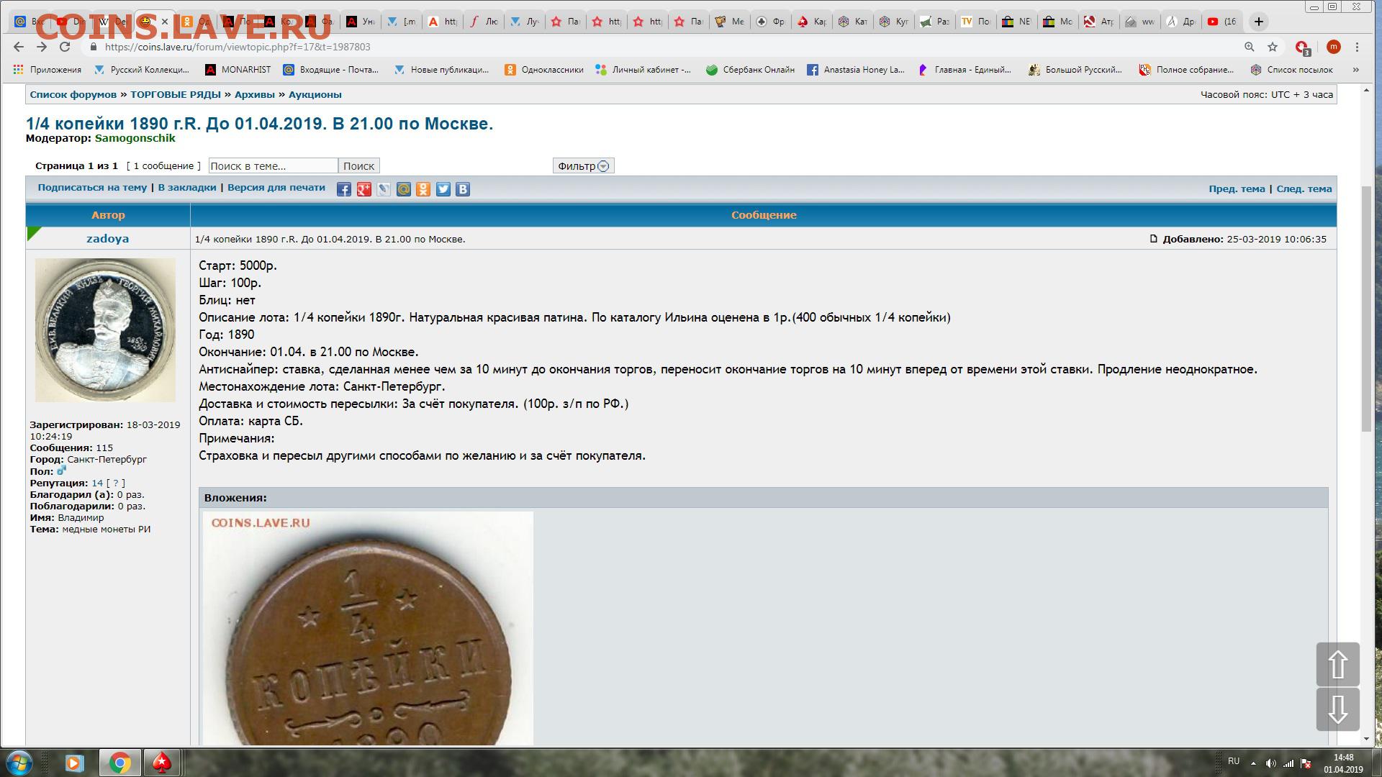This screenshot has height=777, width=1382.
Task: Open Список посылок bookmark
Action: tap(1292, 70)
